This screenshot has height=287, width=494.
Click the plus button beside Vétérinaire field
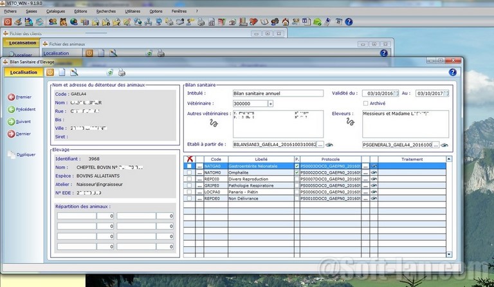270,103
